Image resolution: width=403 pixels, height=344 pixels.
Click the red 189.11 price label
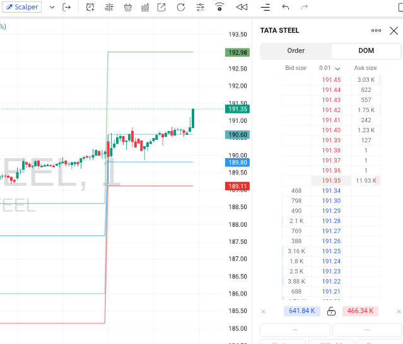pyautogui.click(x=238, y=186)
